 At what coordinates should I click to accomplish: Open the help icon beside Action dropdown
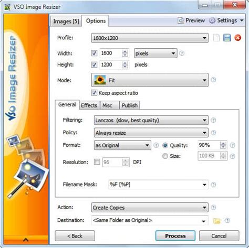tap(213, 208)
